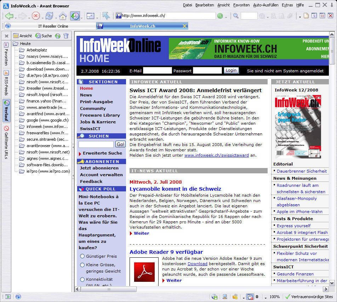Click the magnifier search icon in toolbar
The height and width of the screenshot is (302, 337).
click(x=236, y=16)
